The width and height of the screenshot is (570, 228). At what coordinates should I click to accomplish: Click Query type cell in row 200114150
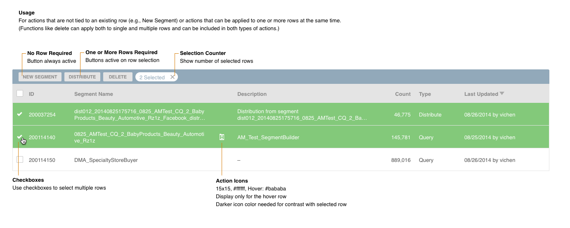426,160
